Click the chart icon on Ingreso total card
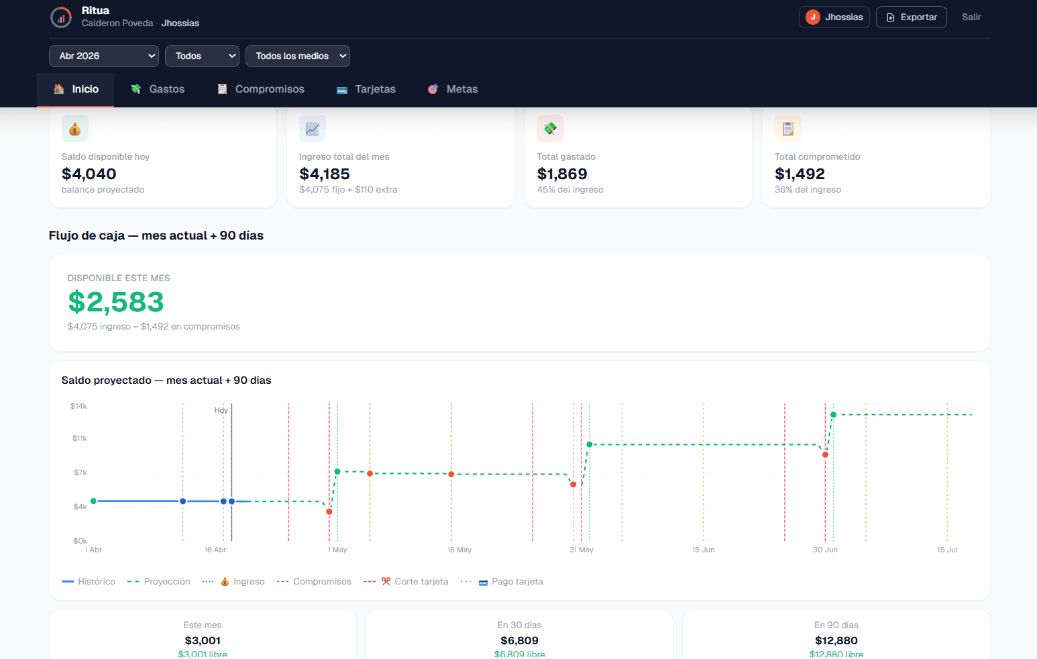Image resolution: width=1037 pixels, height=659 pixels. [x=313, y=128]
